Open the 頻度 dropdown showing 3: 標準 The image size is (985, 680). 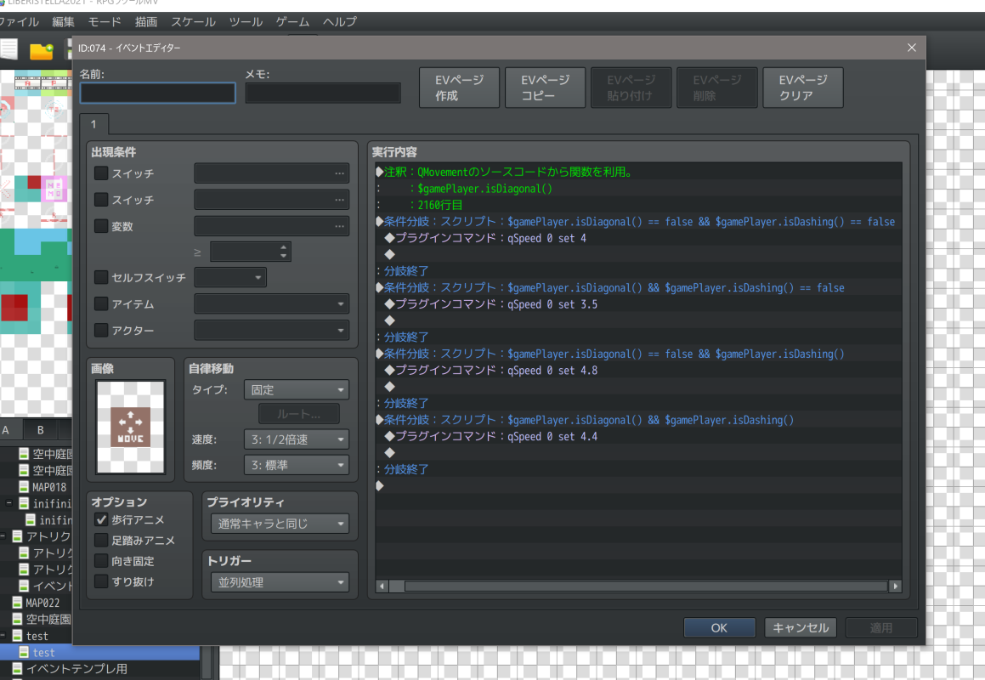(297, 465)
